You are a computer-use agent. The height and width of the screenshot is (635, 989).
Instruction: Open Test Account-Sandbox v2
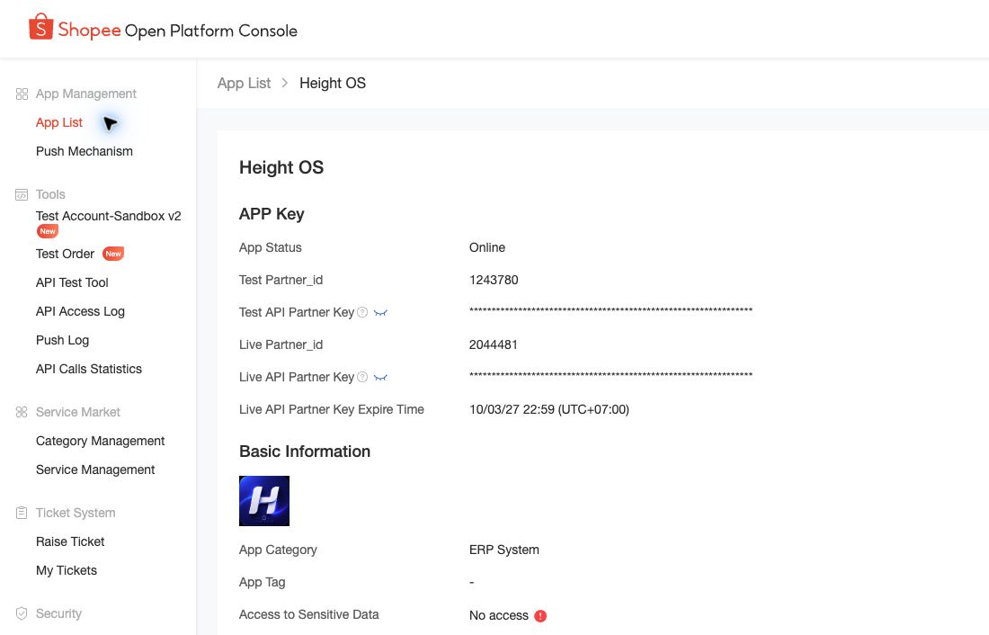tap(109, 216)
